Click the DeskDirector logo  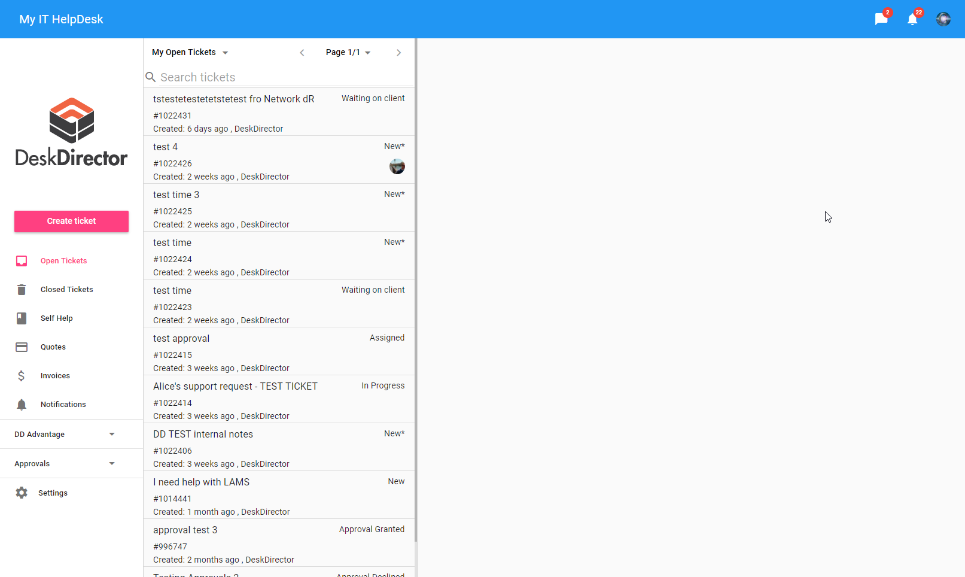[x=71, y=132]
